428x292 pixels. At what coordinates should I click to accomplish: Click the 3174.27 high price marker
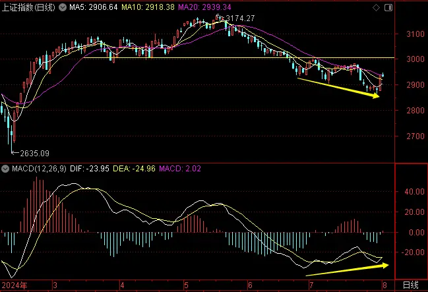point(237,18)
